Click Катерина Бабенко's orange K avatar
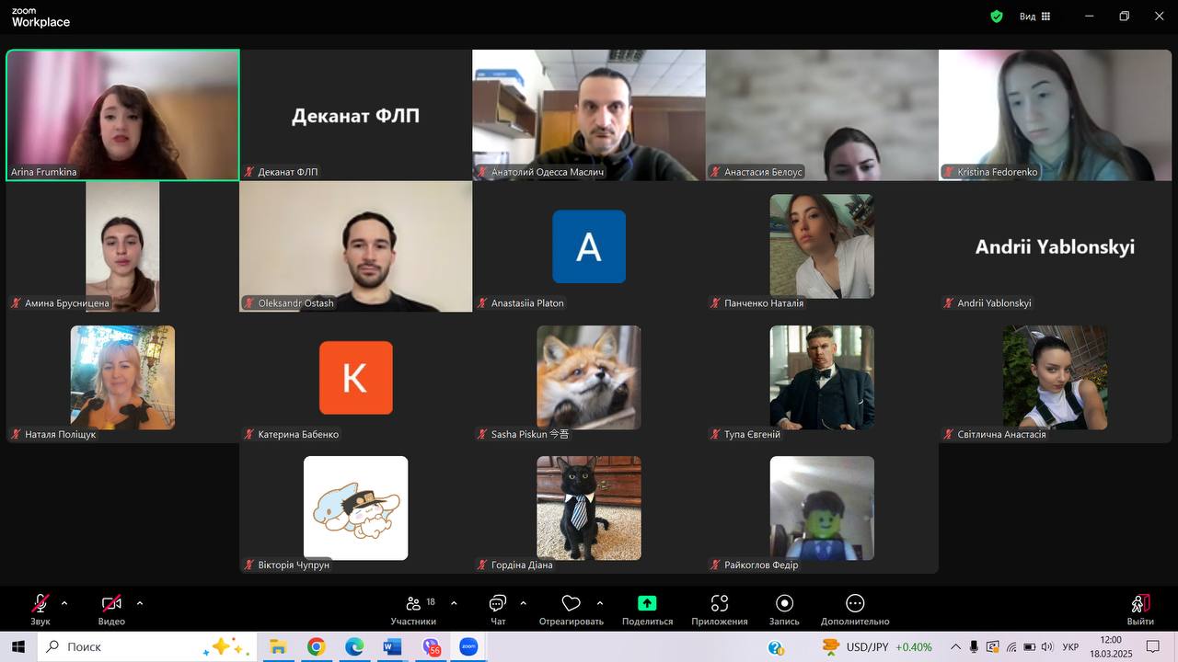Viewport: 1178px width, 662px height. tap(356, 378)
